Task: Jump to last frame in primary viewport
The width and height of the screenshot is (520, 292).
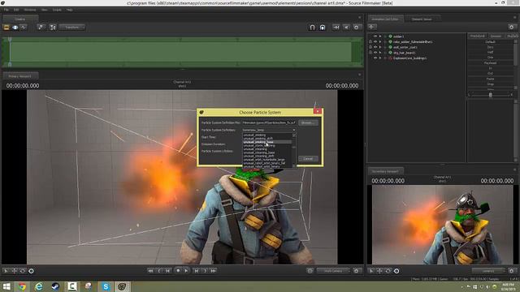Action: (214, 271)
